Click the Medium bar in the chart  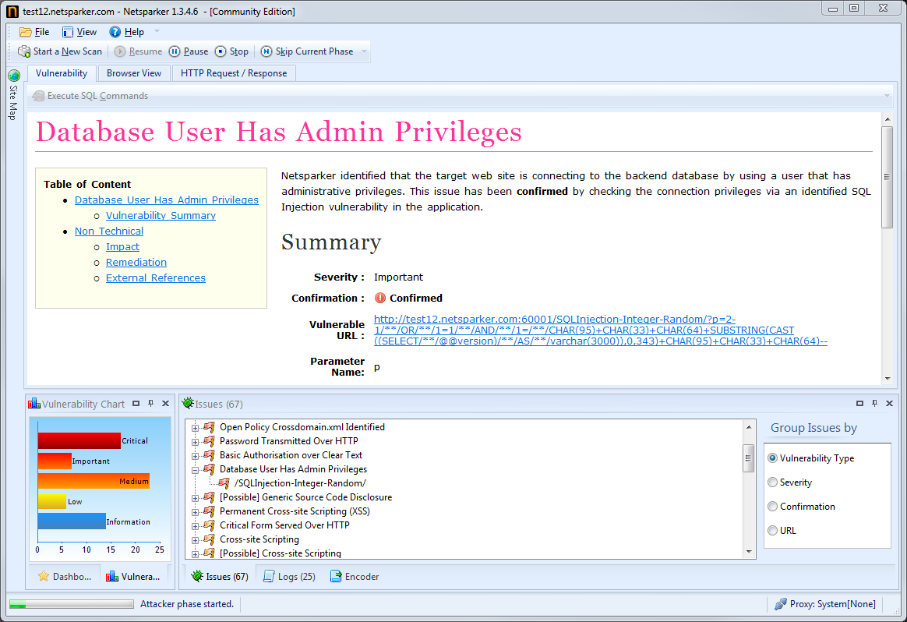[x=94, y=481]
